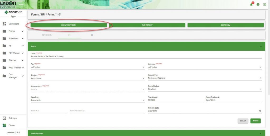Screen dimensions: 270x136
Task: Open the Form Status dropdown
Action: click(261, 89)
